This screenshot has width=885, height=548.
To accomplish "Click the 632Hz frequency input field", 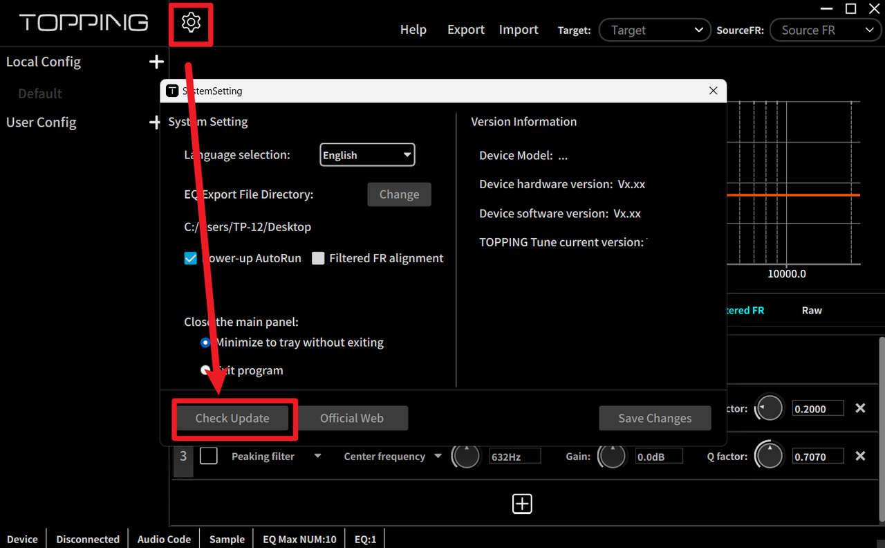I will point(515,457).
